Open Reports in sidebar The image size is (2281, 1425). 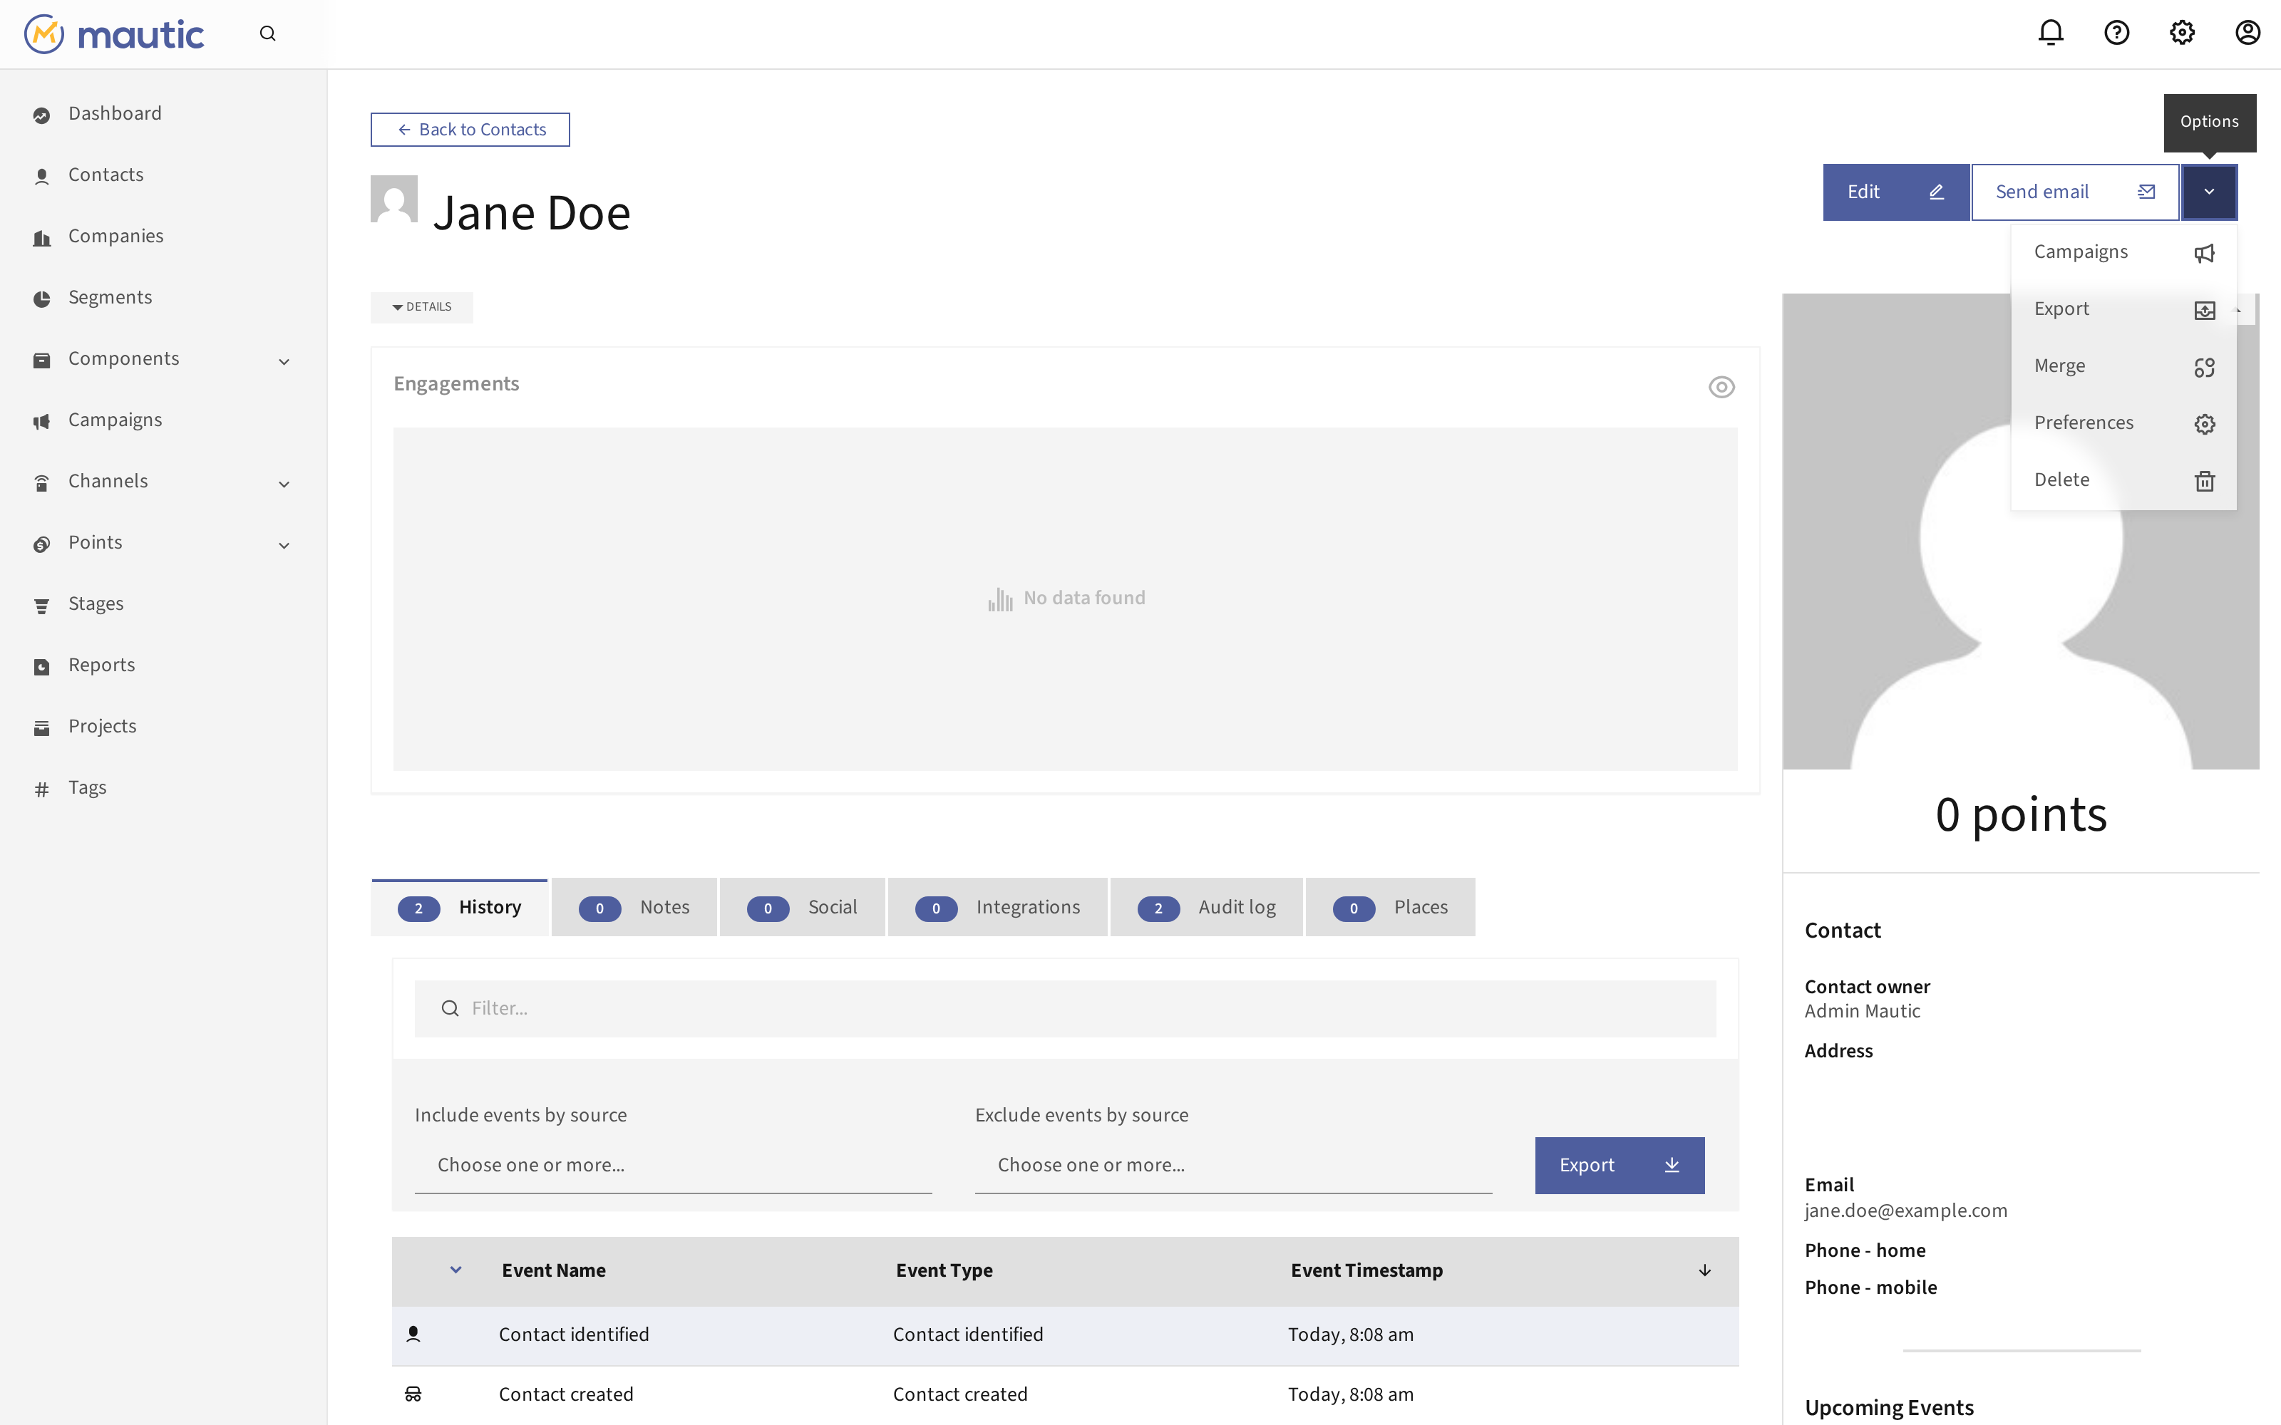click(x=163, y=665)
